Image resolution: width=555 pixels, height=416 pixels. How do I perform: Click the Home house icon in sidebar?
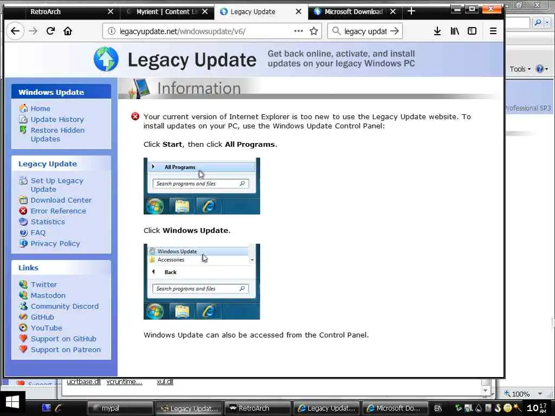click(x=23, y=108)
